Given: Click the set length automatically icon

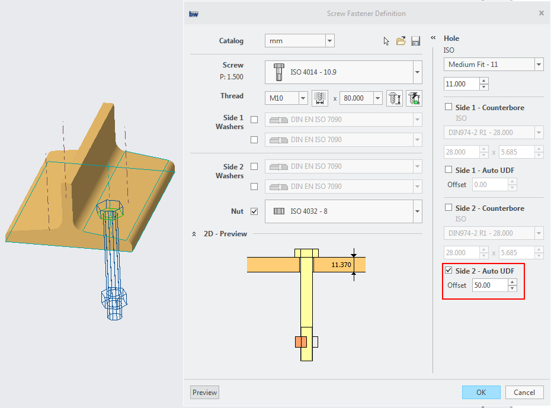Looking at the screenshot, I should click(x=395, y=98).
